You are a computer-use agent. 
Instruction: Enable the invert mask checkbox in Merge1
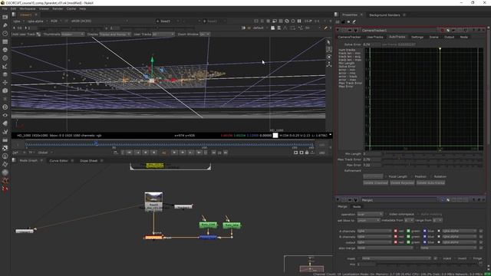455,258
